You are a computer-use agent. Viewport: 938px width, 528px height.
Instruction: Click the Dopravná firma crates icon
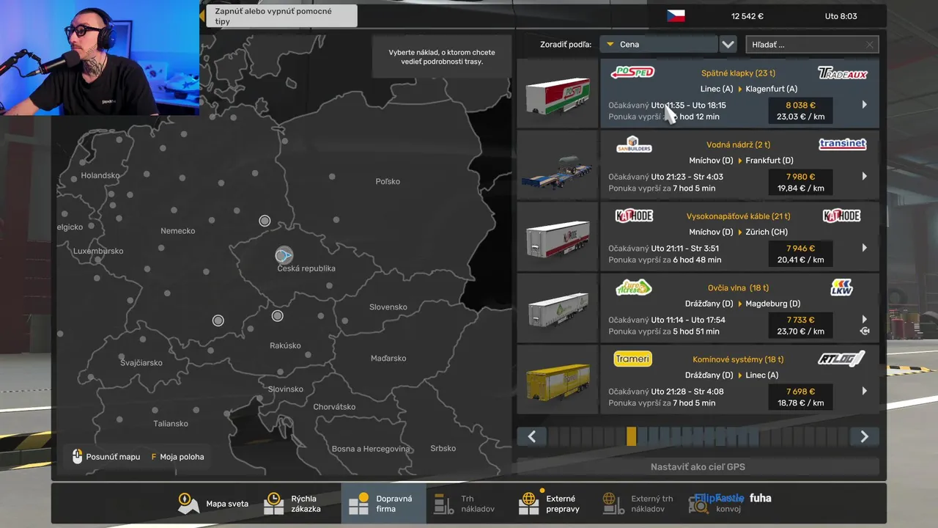click(359, 503)
